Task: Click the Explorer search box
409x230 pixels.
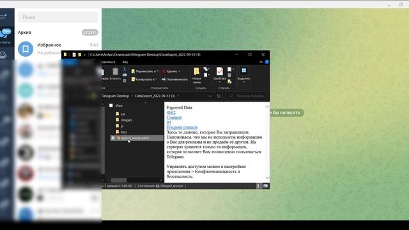Action: (247, 96)
